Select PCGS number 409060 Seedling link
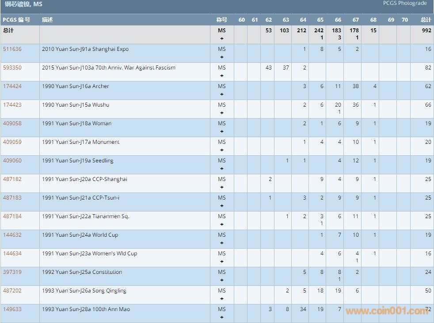Image resolution: width=434 pixels, height=323 pixels. 12,161
